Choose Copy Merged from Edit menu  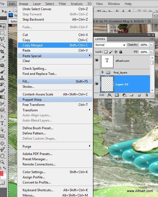click(55, 45)
